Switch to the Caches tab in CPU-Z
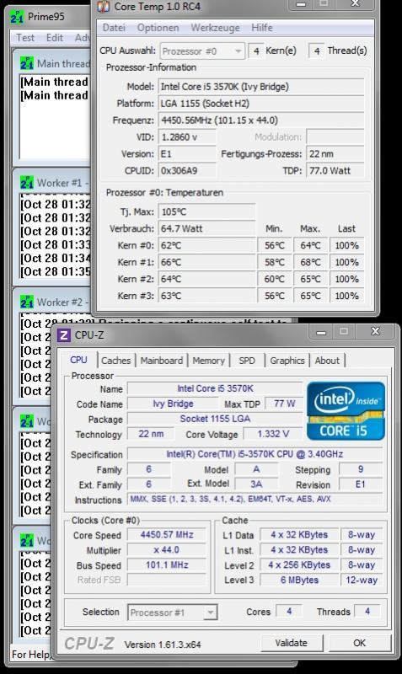Viewport: 402px width, 674px height. [116, 361]
